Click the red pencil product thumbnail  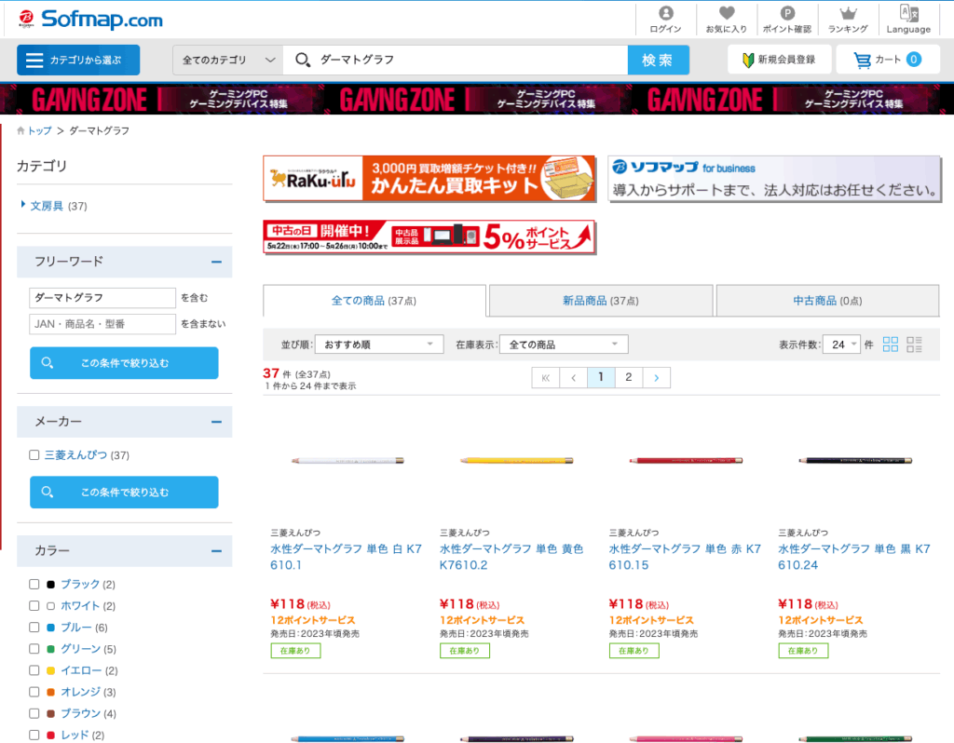click(686, 460)
